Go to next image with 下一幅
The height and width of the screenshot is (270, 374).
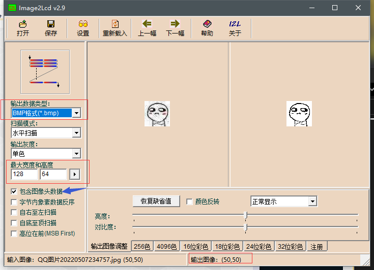(x=175, y=28)
